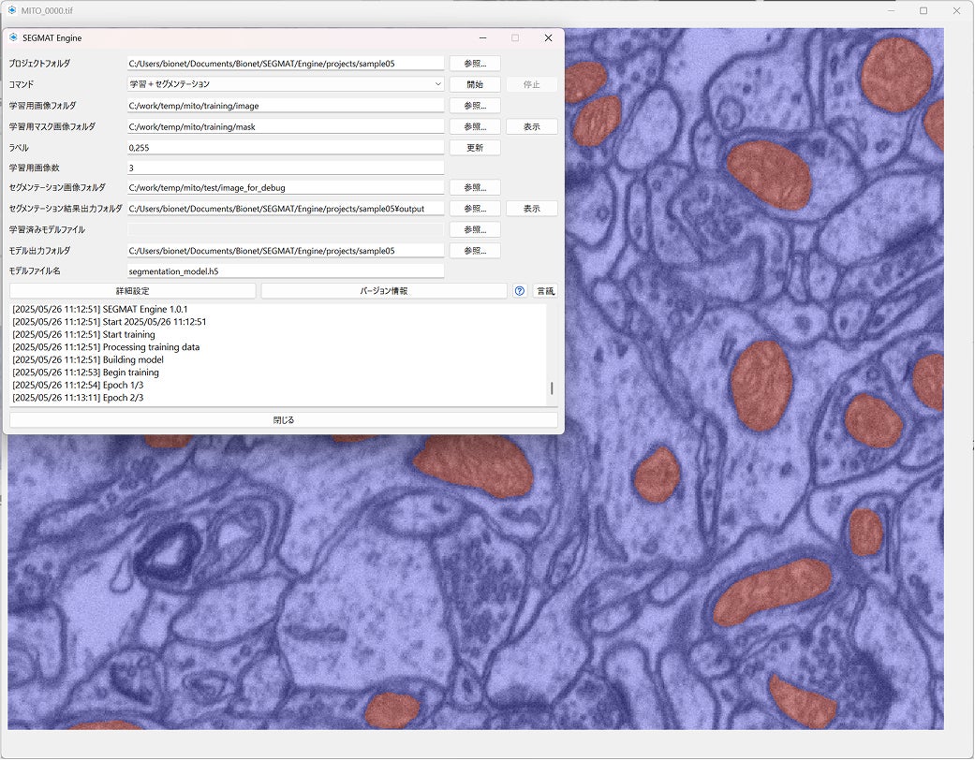The height and width of the screenshot is (760, 975).
Task: Click the blue help question mark icon
Action: (x=520, y=291)
